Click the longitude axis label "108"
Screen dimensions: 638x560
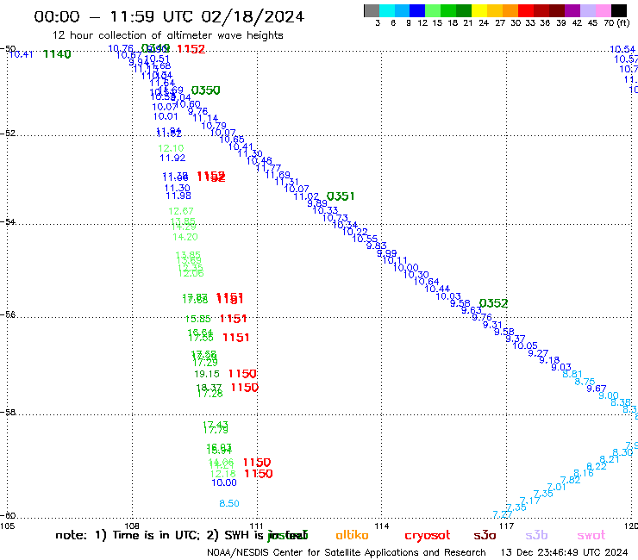click(x=132, y=526)
